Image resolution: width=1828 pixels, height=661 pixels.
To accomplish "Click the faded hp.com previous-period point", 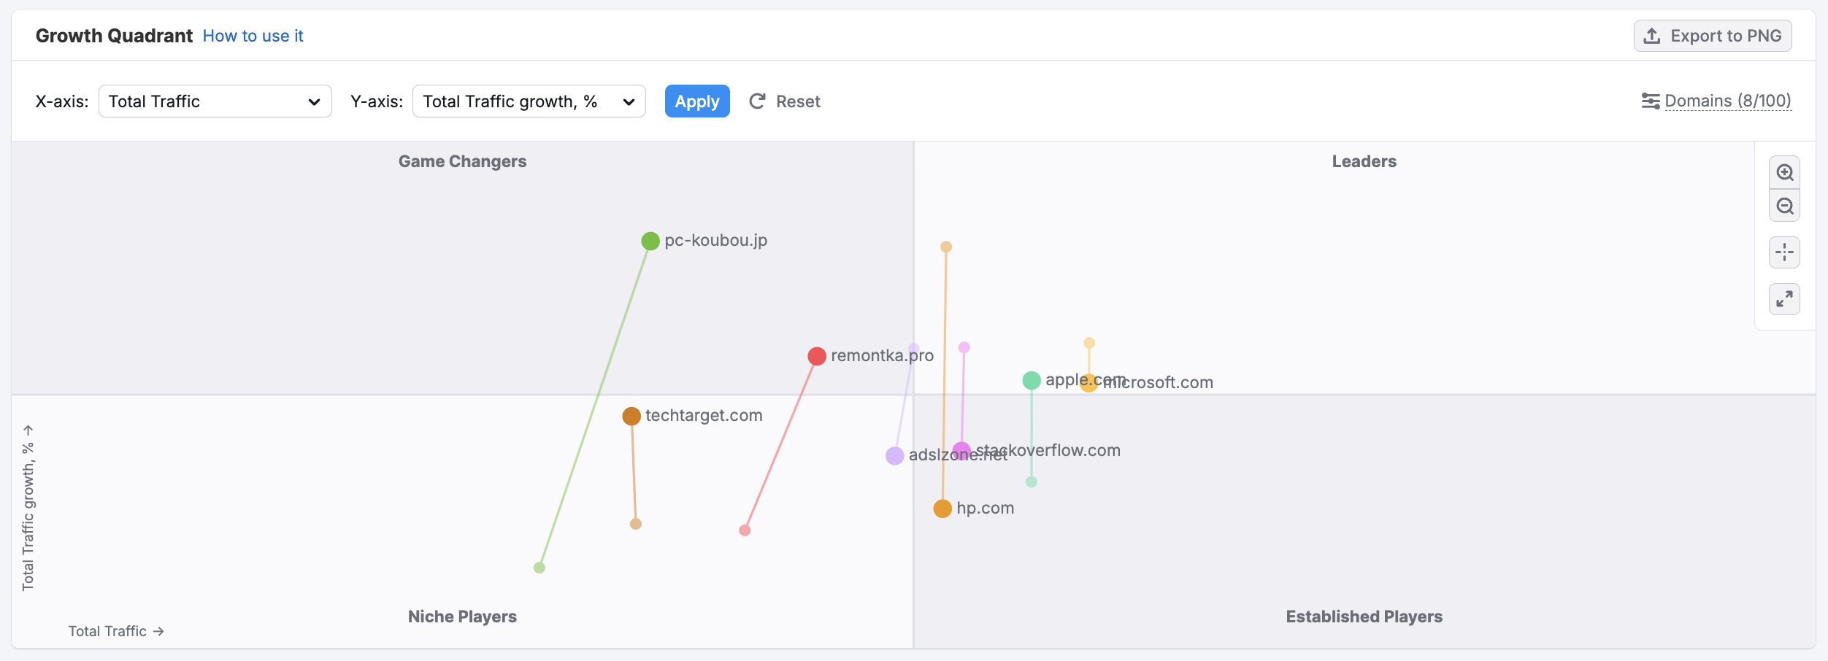I will point(946,247).
